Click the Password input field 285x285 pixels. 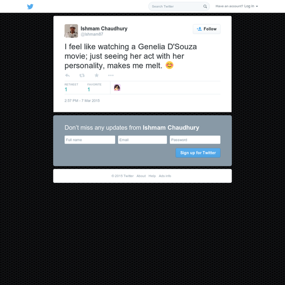click(x=195, y=140)
